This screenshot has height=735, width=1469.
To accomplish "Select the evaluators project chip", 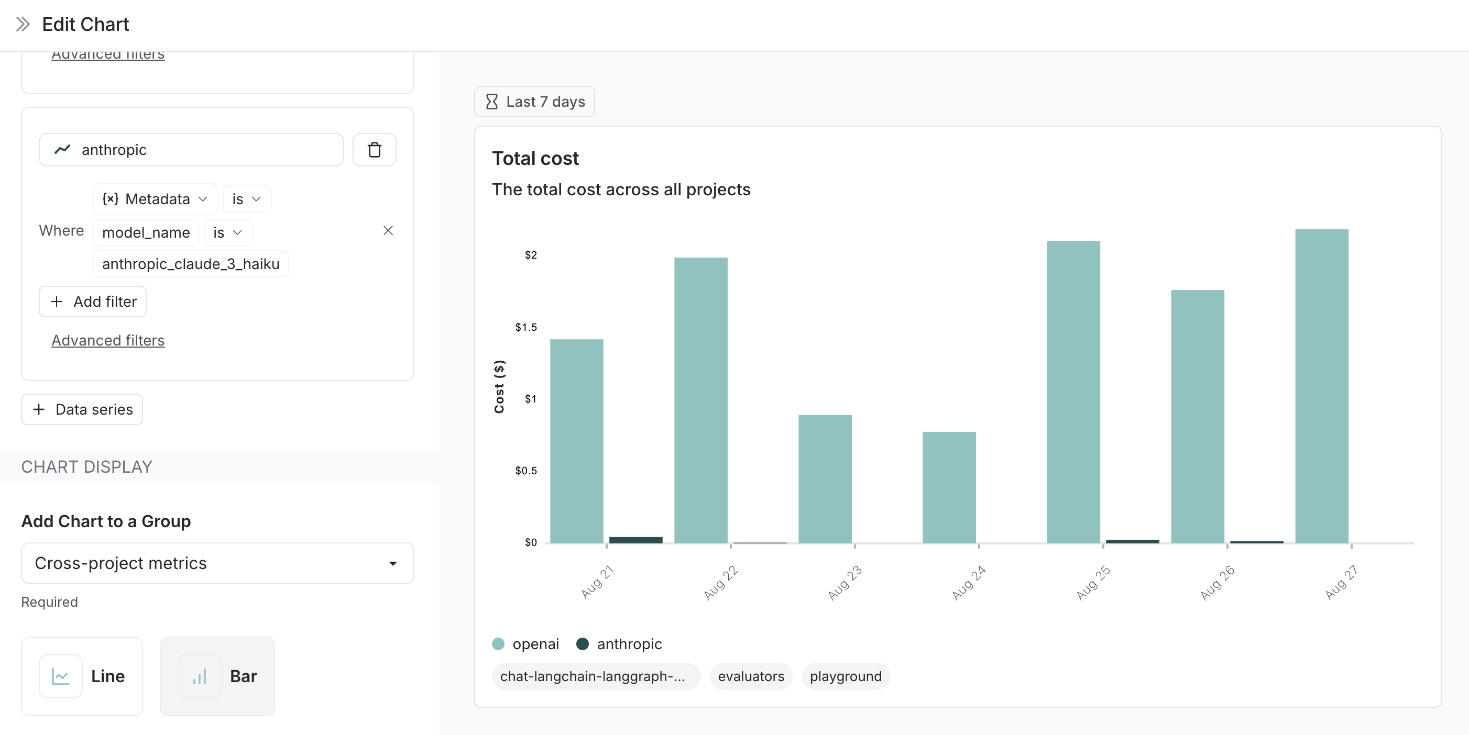I will coord(750,676).
